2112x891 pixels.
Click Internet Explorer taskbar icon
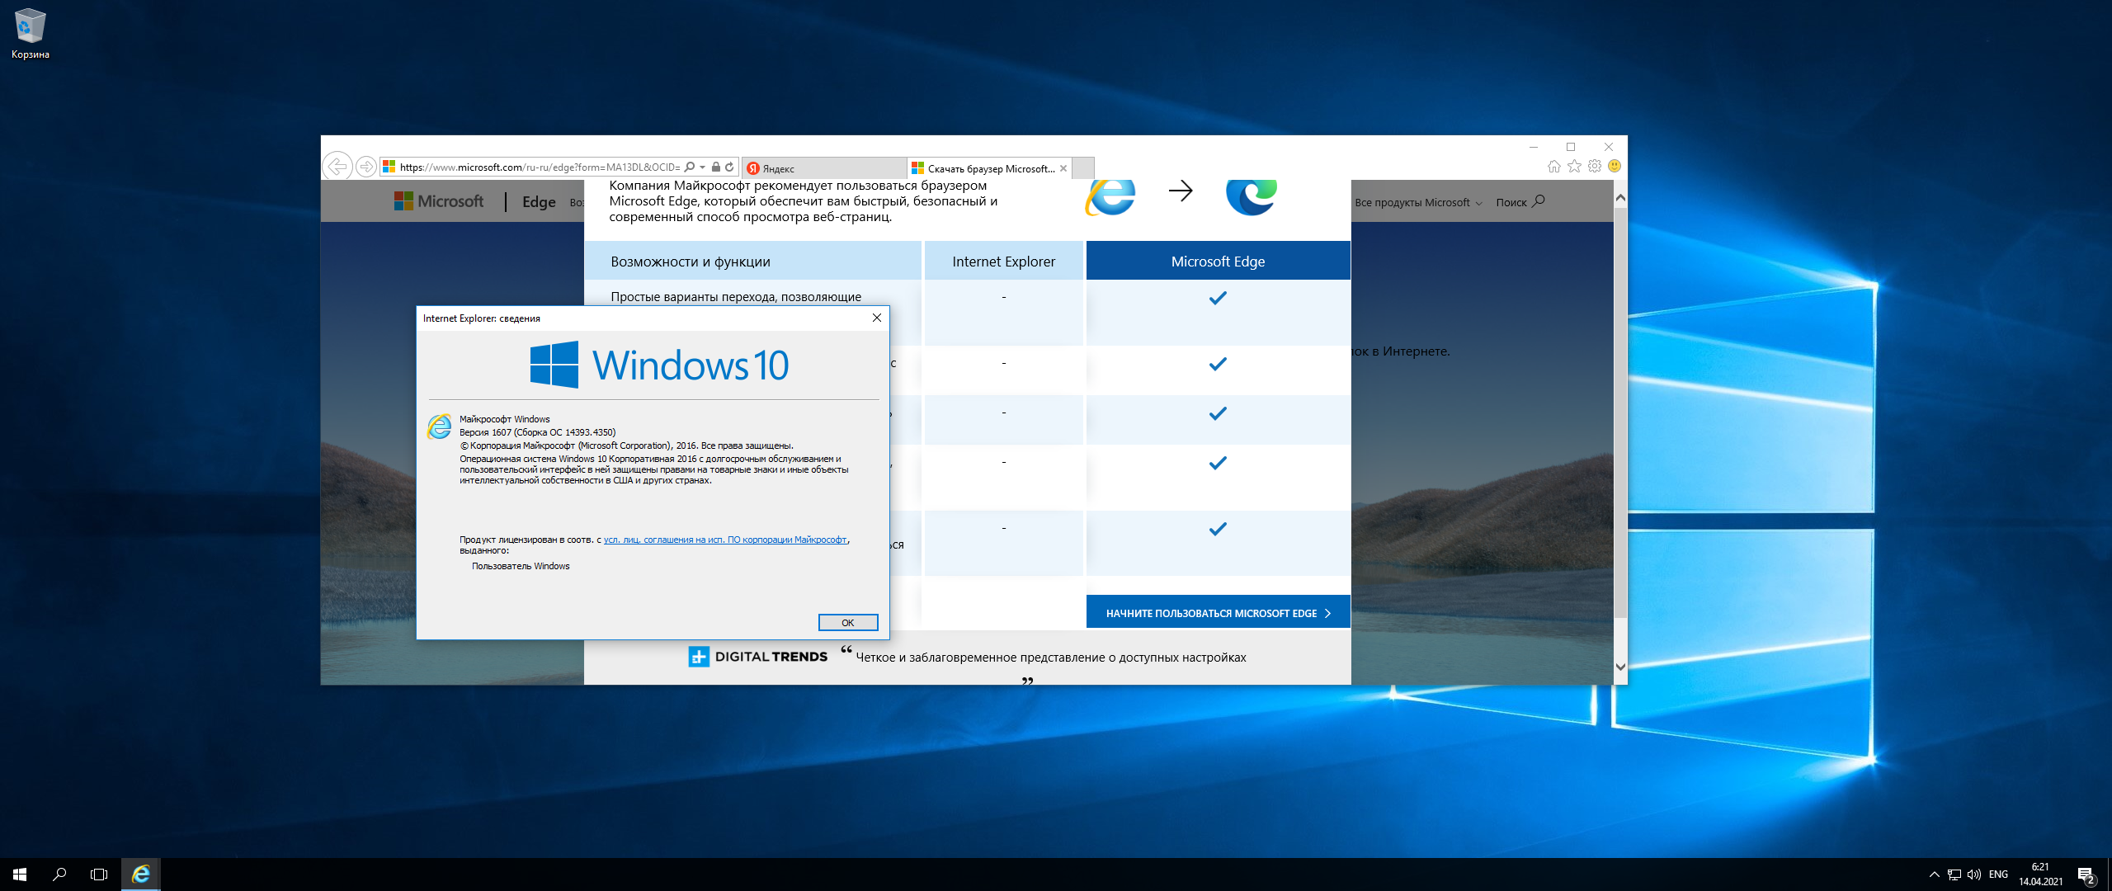(x=141, y=874)
